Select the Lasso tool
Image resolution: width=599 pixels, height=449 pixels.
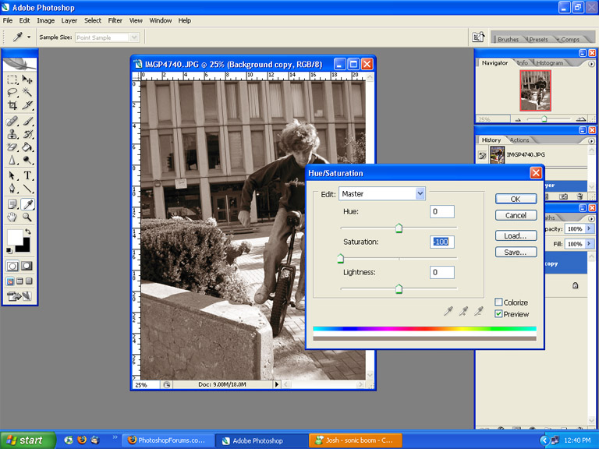click(x=12, y=92)
